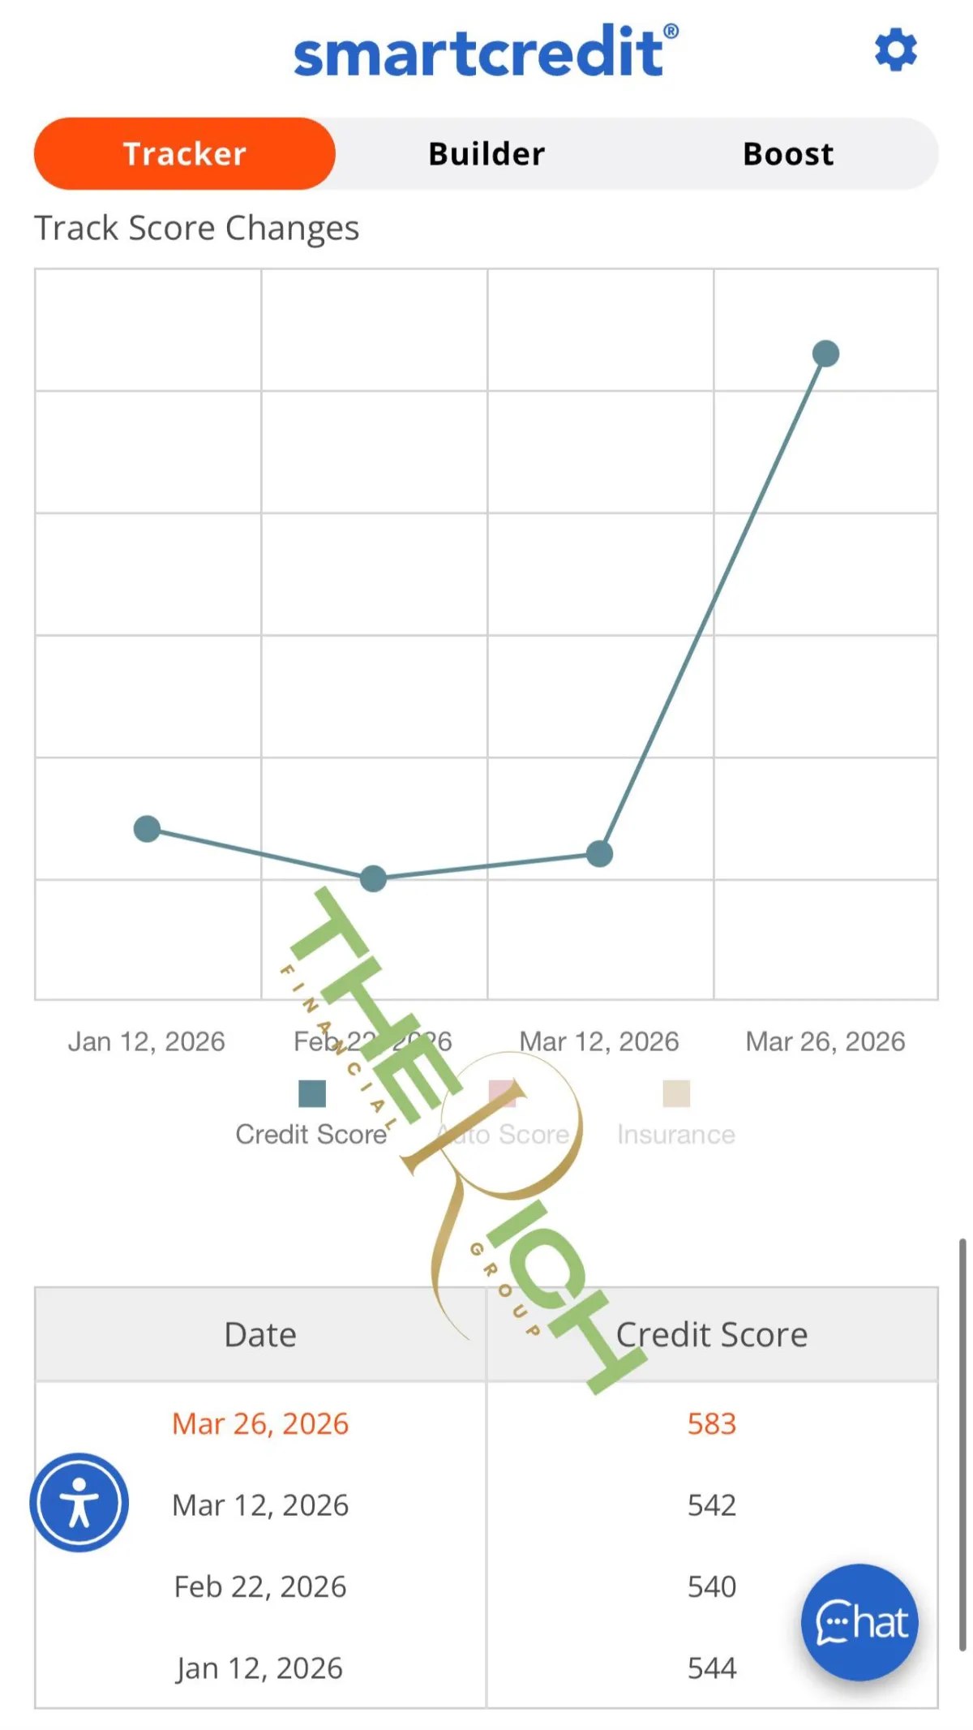Open the accessibility options icon
Screen dimensions: 973x1730
[79, 1502]
